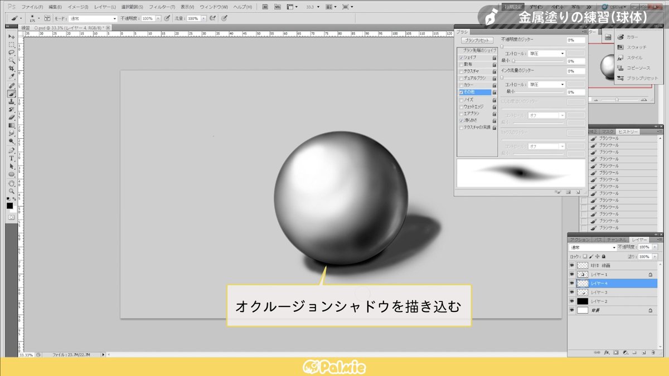Screen dimensions: 669x376
Task: Open the フィルター menu
Action: pyautogui.click(x=163, y=7)
